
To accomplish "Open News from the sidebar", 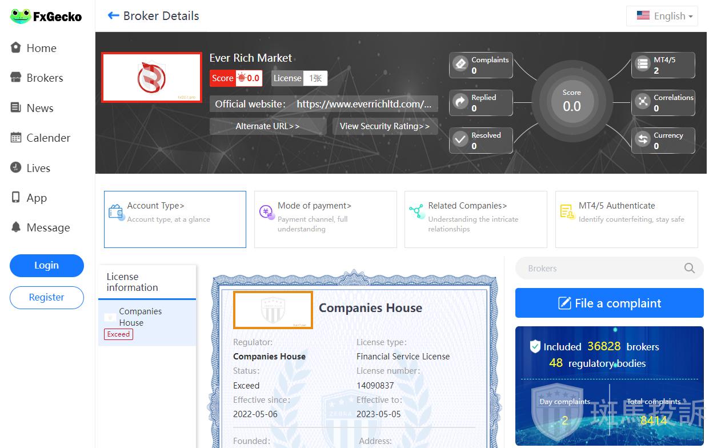I will (39, 108).
